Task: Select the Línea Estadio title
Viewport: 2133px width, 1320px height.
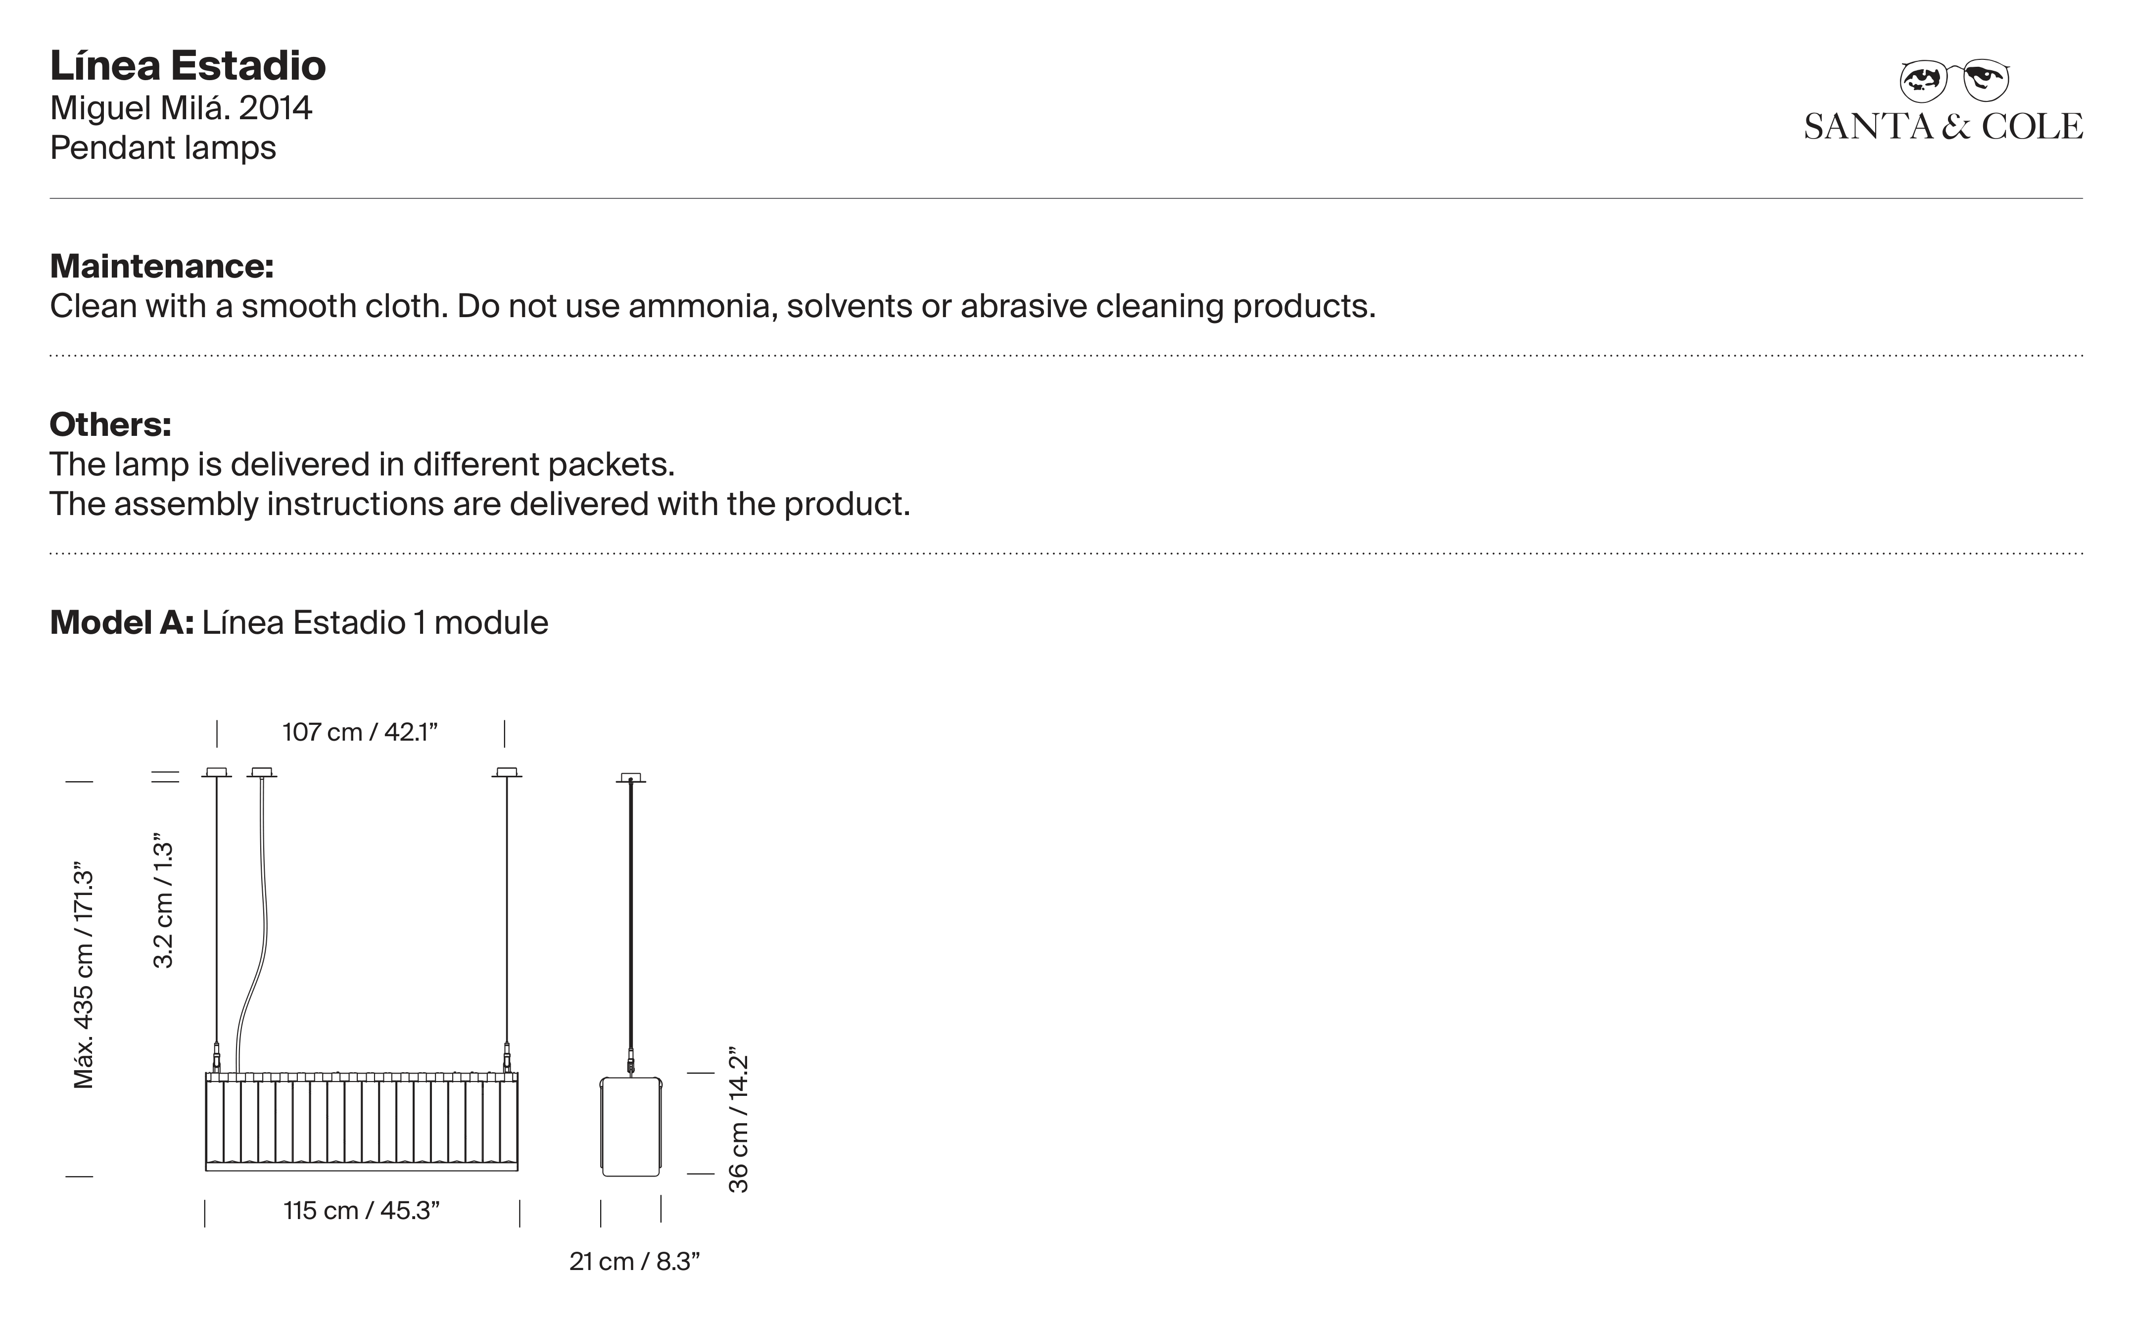Action: [x=188, y=65]
